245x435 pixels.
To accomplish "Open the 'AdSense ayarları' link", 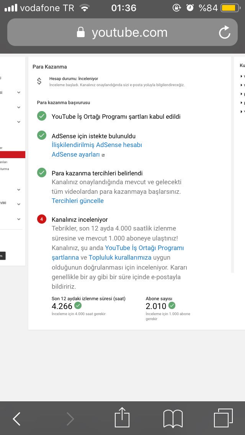I will (75, 155).
